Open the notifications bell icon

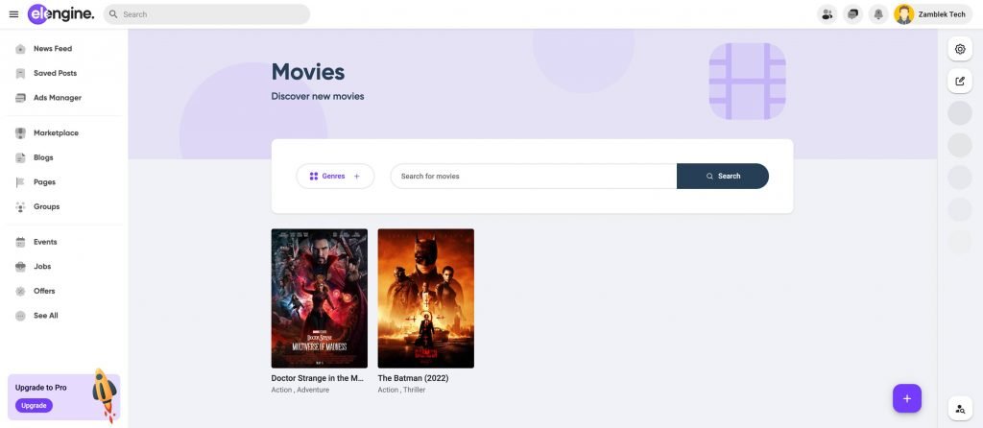[x=878, y=14]
